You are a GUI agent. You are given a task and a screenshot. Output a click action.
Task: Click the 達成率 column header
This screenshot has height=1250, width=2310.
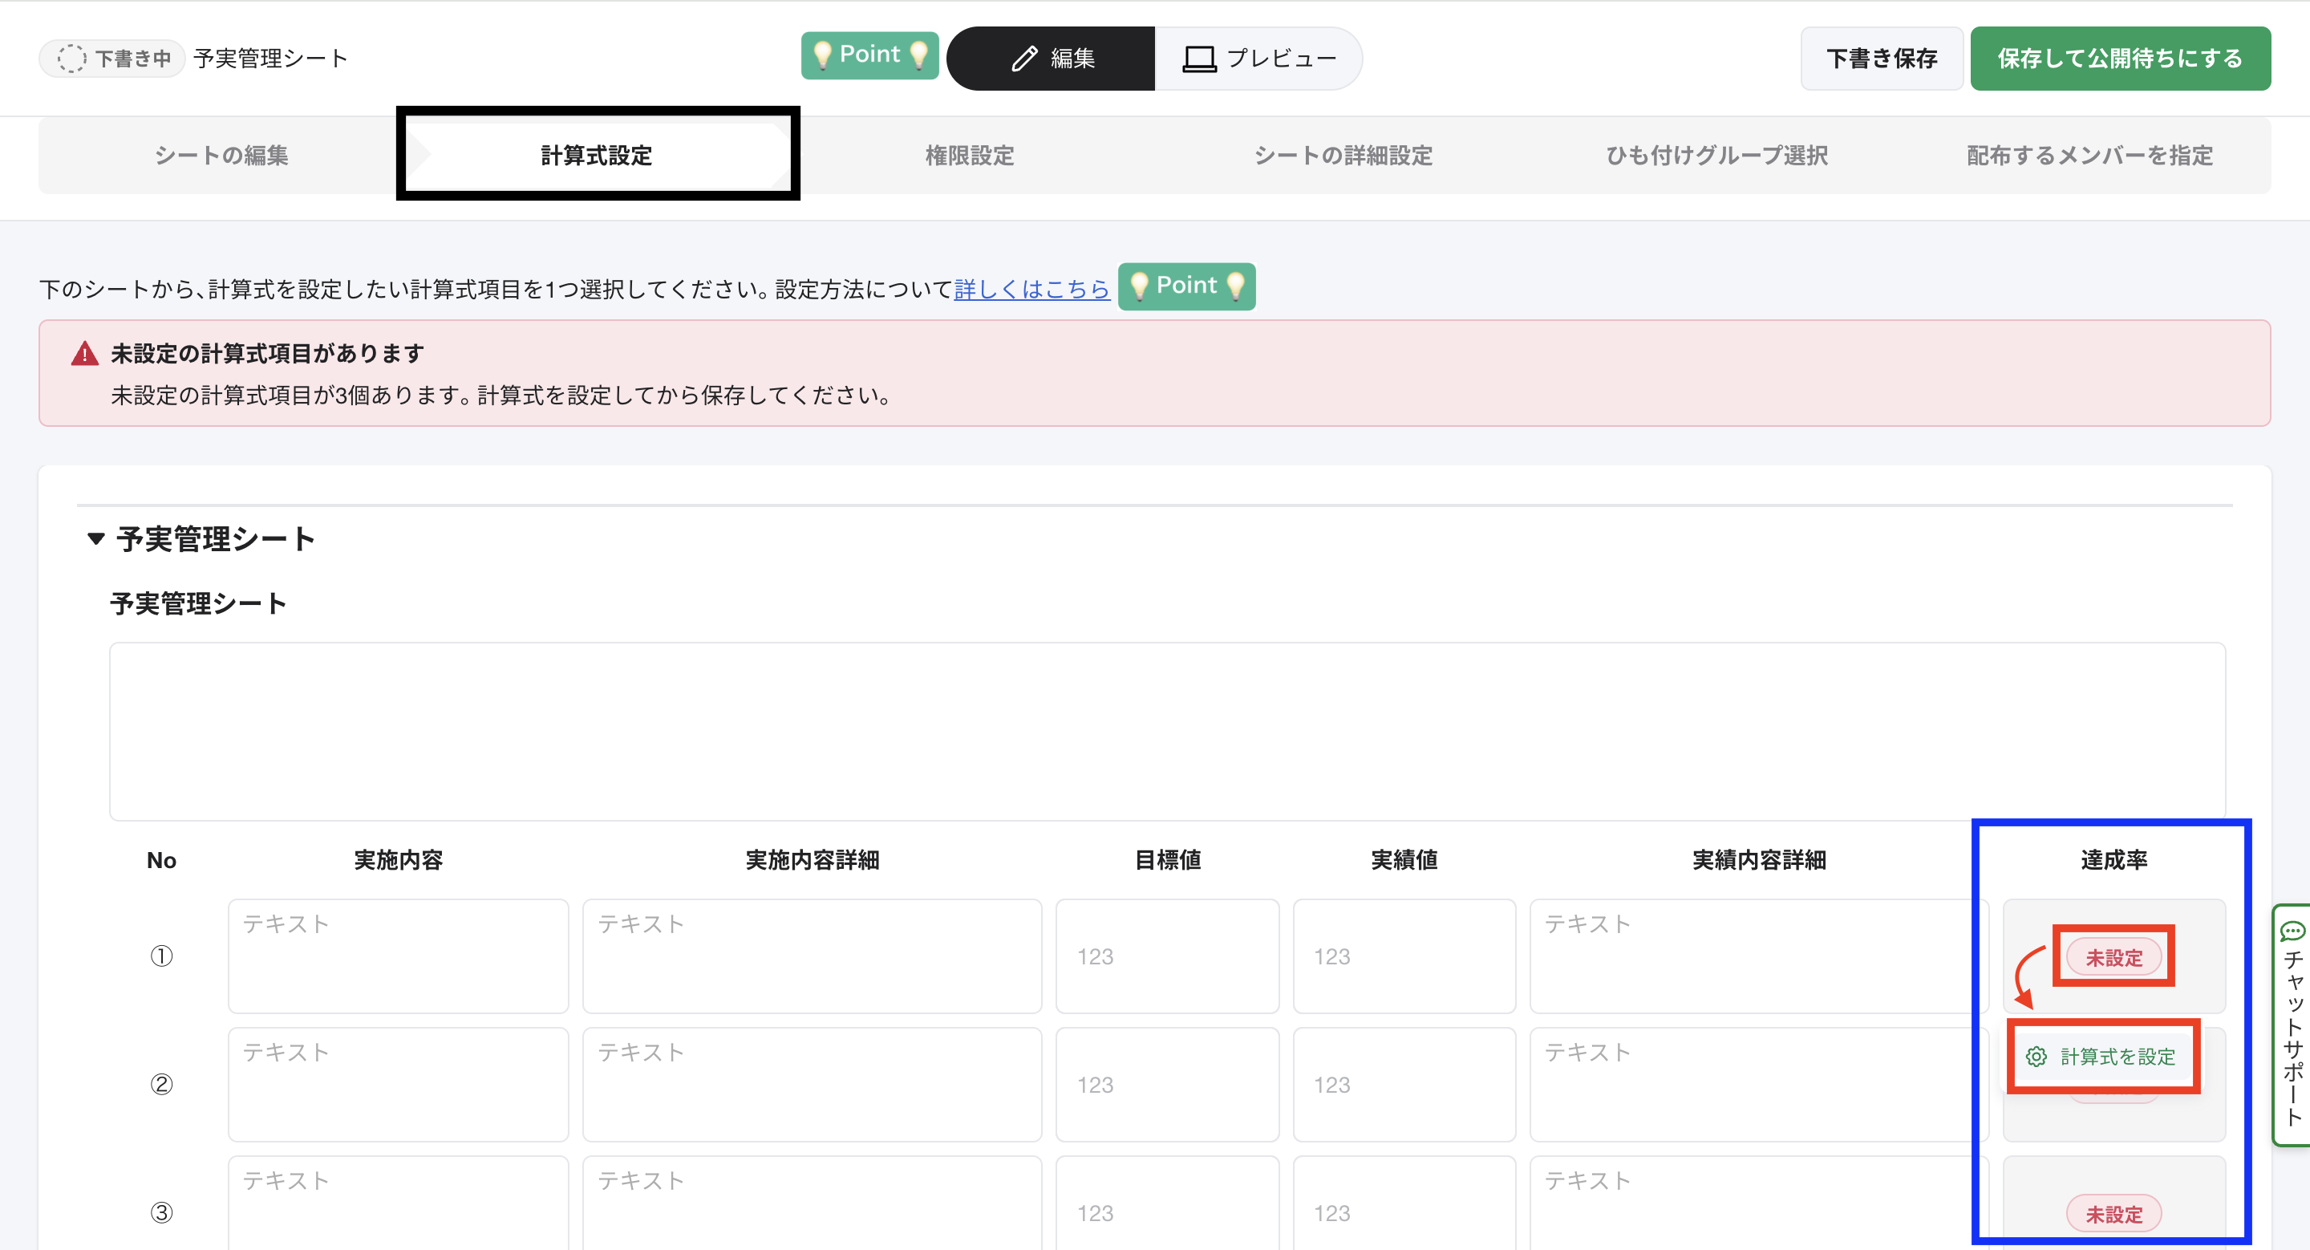[2113, 859]
